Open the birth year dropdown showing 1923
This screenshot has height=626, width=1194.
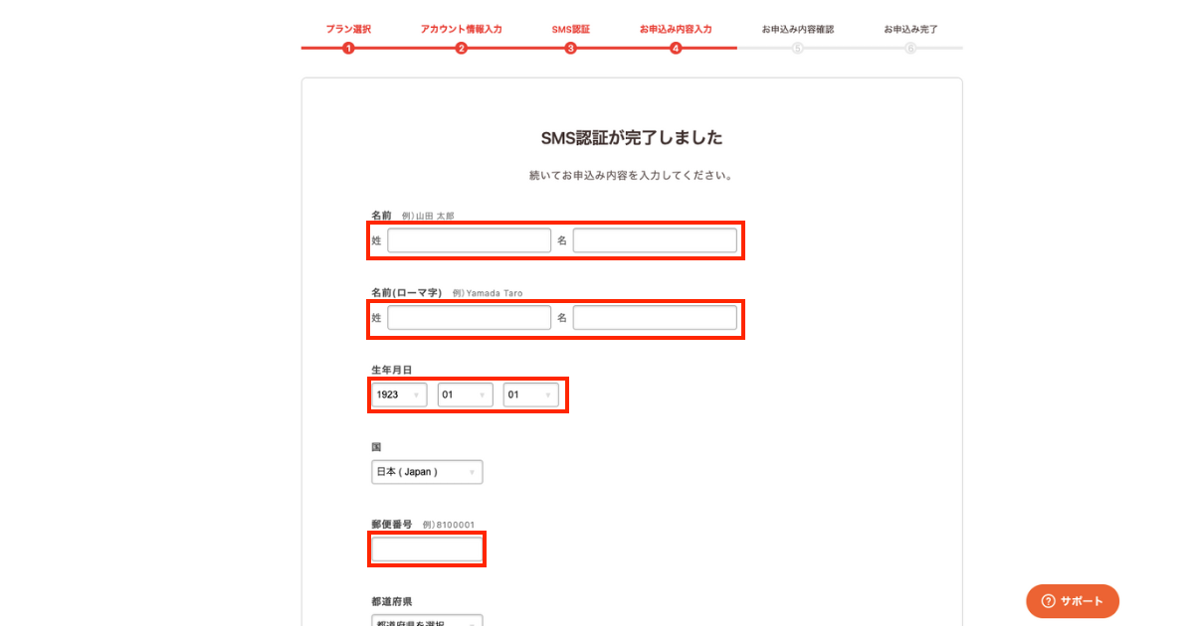click(x=400, y=394)
